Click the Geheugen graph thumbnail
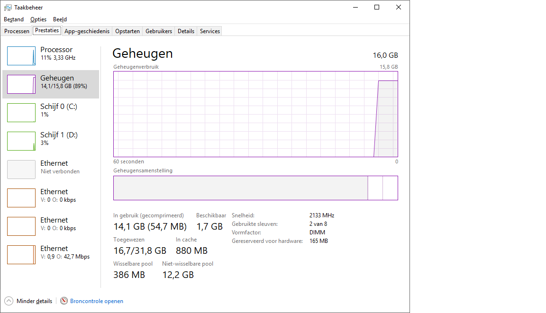546x313 pixels. click(x=21, y=84)
